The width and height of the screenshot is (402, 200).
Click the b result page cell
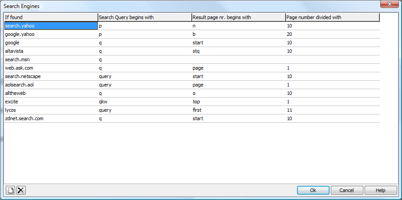point(239,34)
